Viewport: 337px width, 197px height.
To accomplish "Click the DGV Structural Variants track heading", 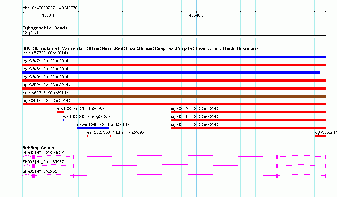I will [140, 48].
